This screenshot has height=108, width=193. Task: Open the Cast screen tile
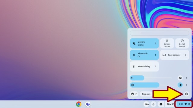175,55
